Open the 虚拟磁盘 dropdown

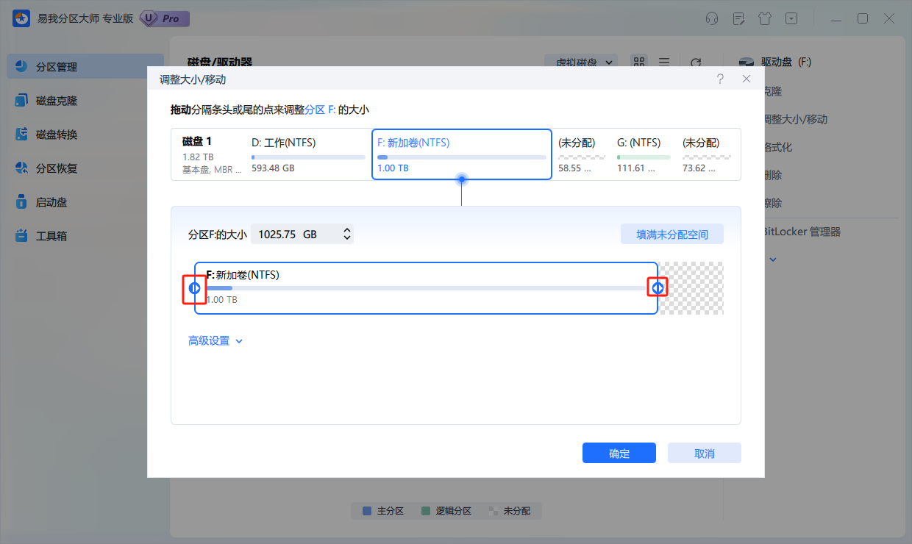coord(584,63)
